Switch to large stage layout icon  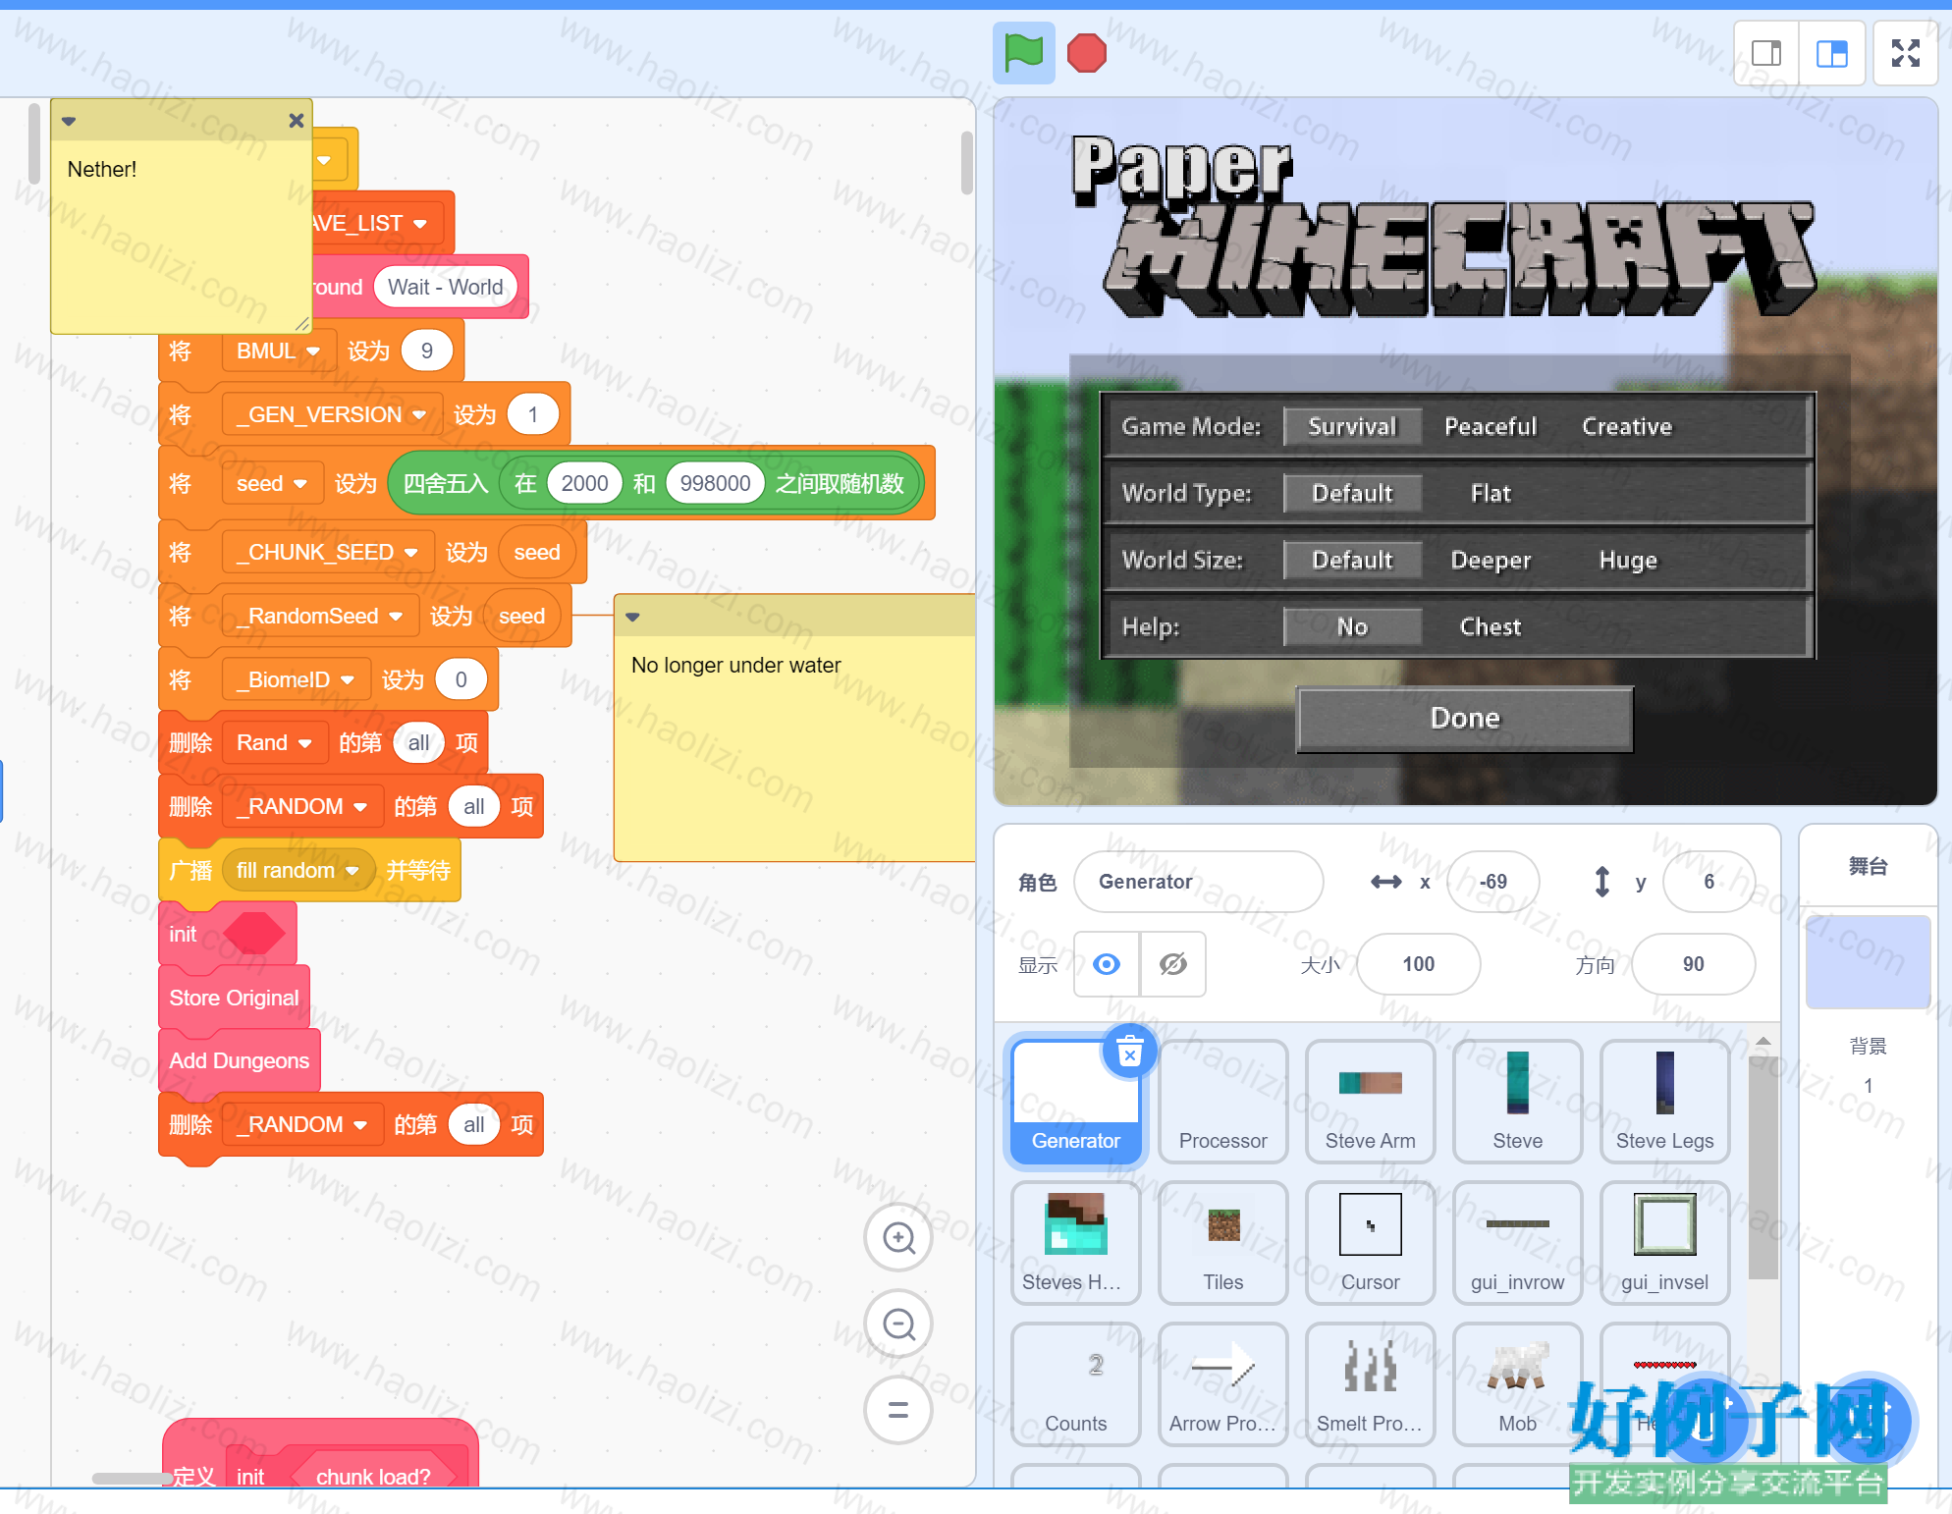(1831, 53)
